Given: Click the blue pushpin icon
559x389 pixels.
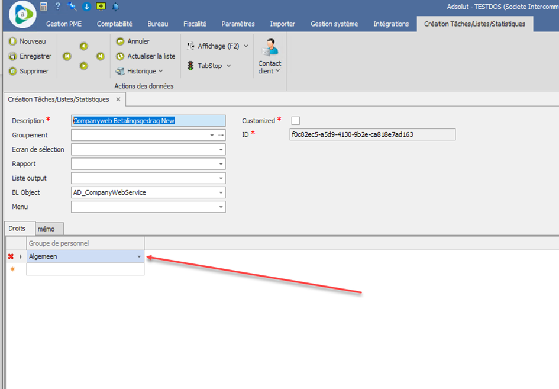Looking at the screenshot, I should tap(72, 7).
